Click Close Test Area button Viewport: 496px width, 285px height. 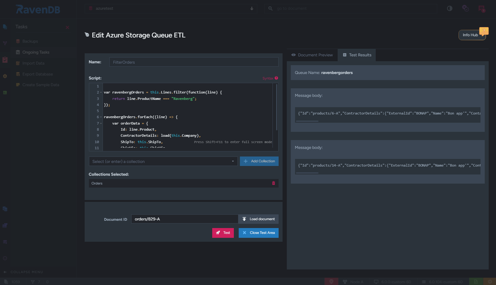(259, 233)
